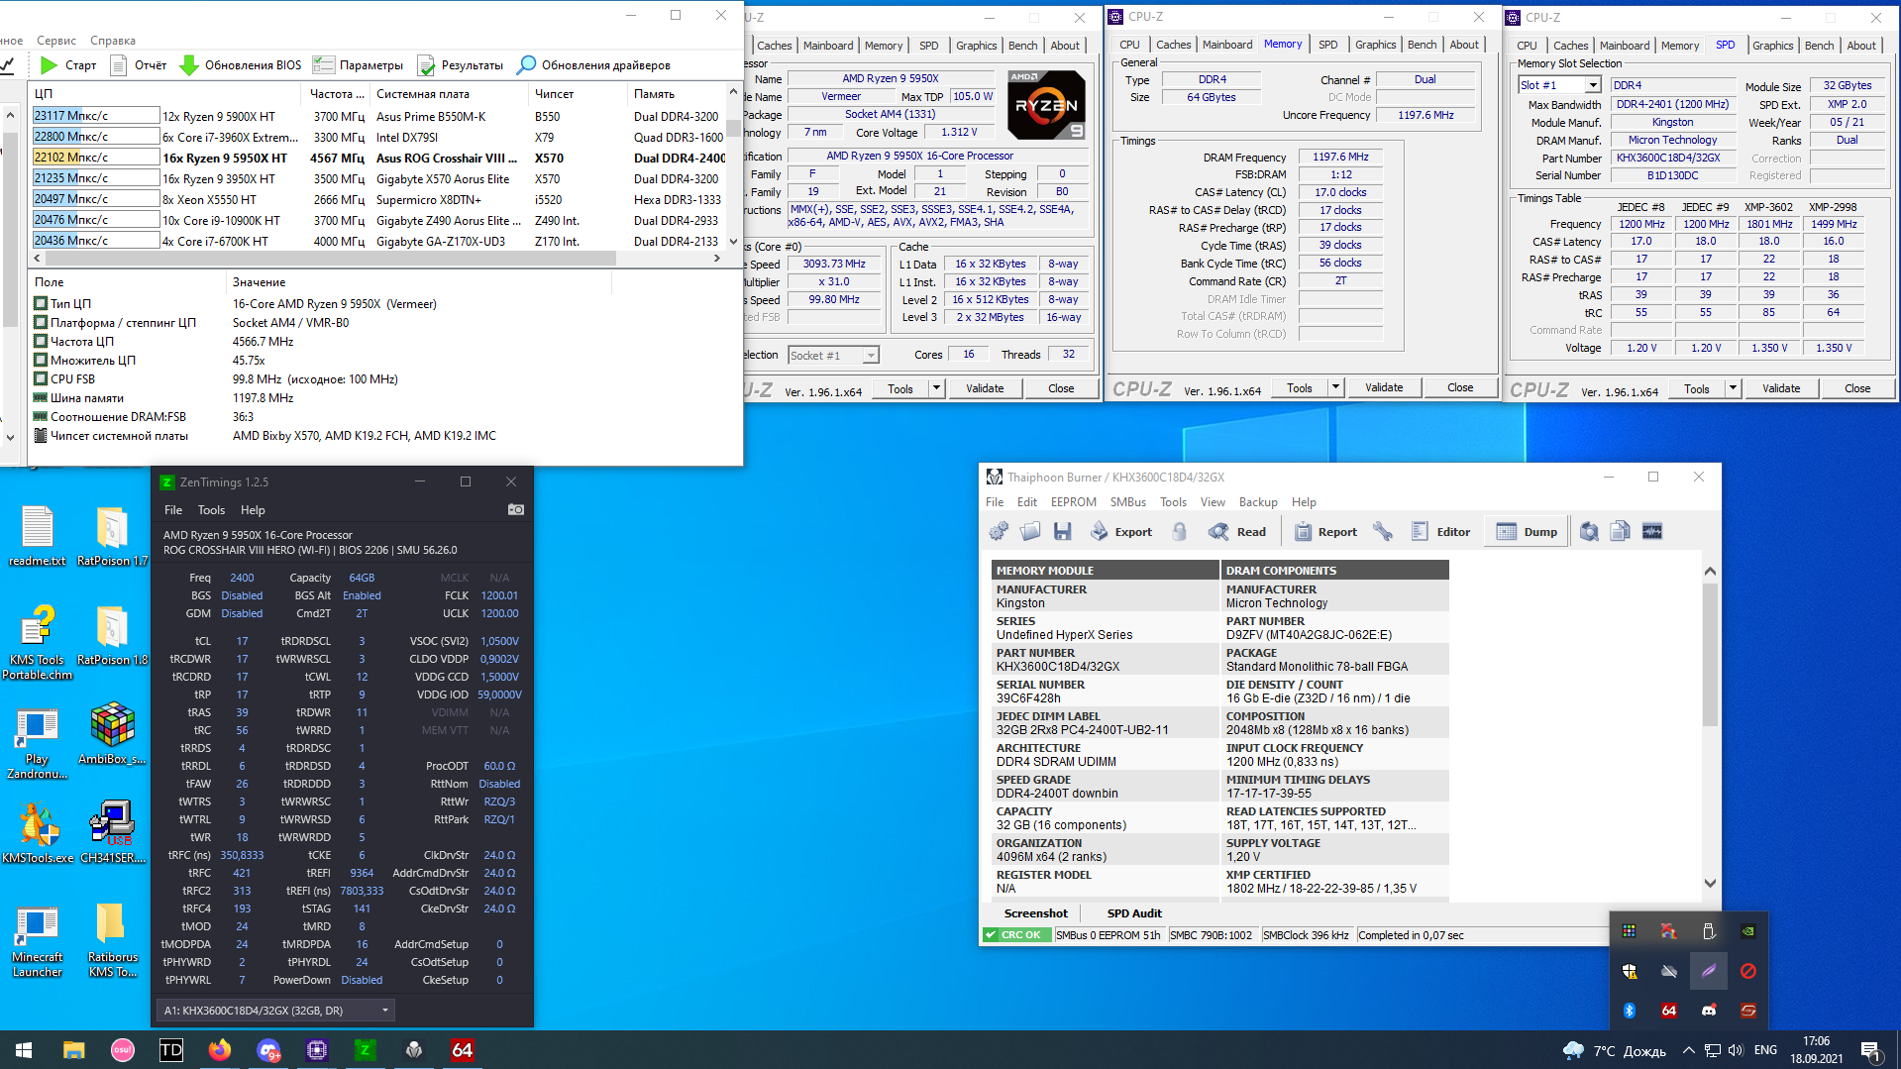Click the Windows Security shield tray icon

click(1630, 971)
